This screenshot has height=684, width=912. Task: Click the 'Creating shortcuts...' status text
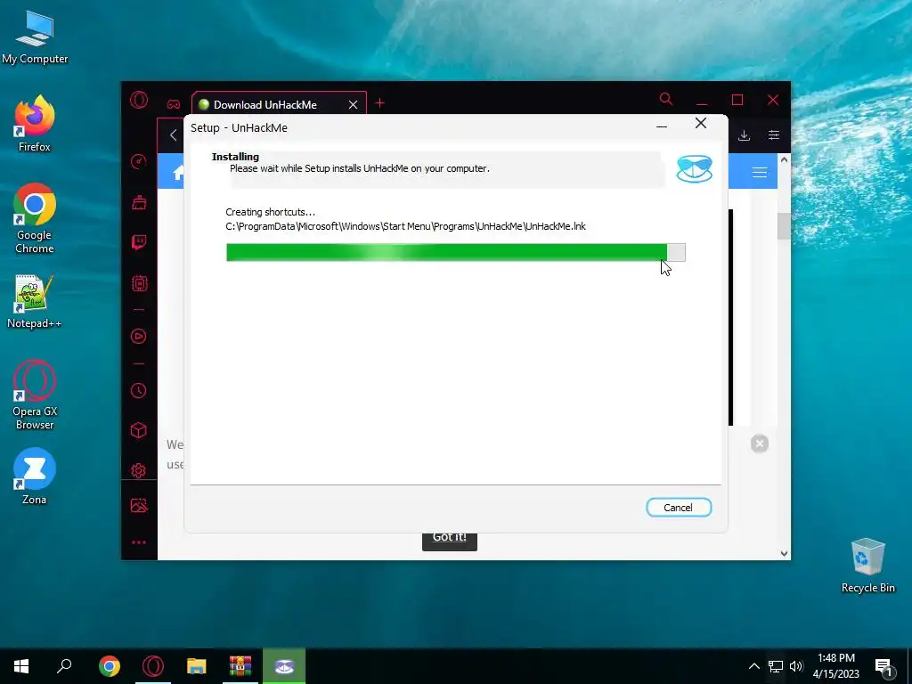(270, 212)
